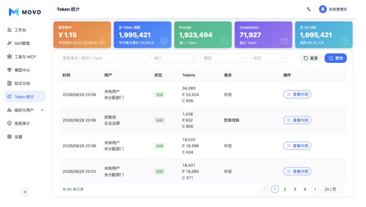Screen dimensions: 366x207
Task: Click the 系统管理员 avatar
Action: click(323, 9)
